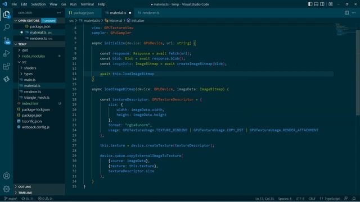Switch to the package.json tab
360x202 pixels.
click(x=84, y=13)
